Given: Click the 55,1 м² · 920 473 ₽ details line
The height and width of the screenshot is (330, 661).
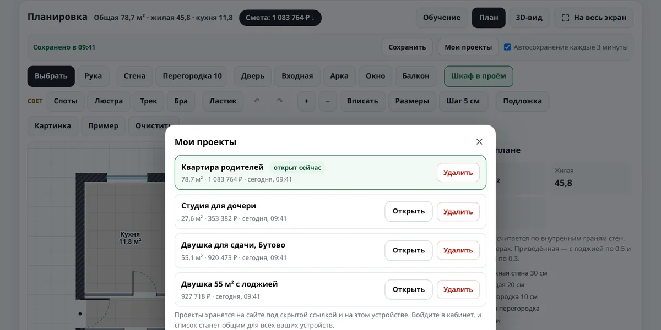Looking at the screenshot, I should (234, 257).
